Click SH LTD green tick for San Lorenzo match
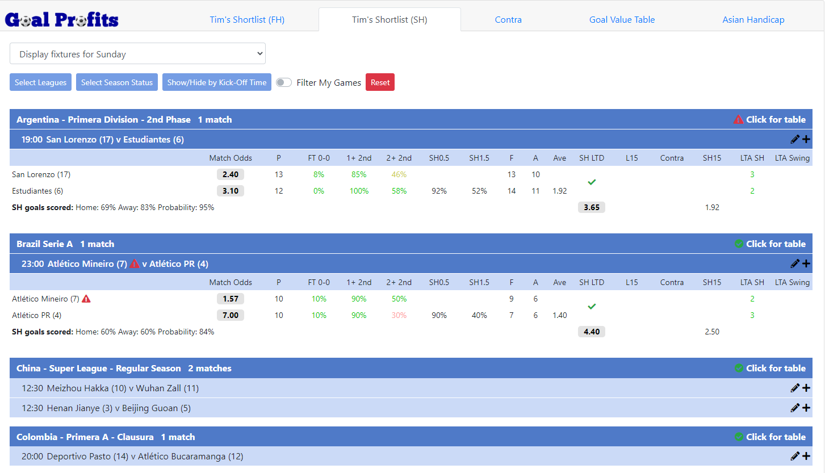Screen dimensions: 825x473 coord(592,182)
